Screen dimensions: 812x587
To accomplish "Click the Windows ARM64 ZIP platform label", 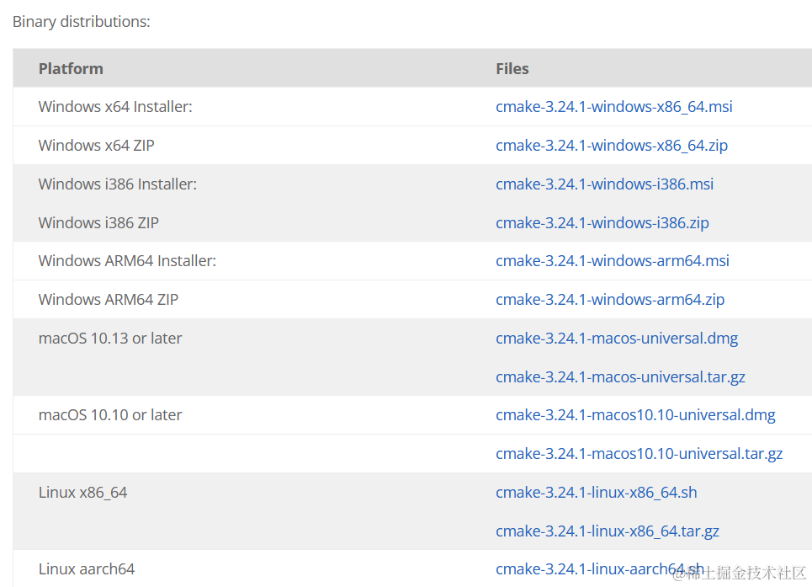I will point(109,300).
